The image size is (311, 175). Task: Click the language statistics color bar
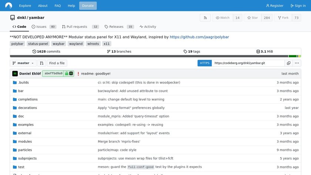tap(155, 56)
